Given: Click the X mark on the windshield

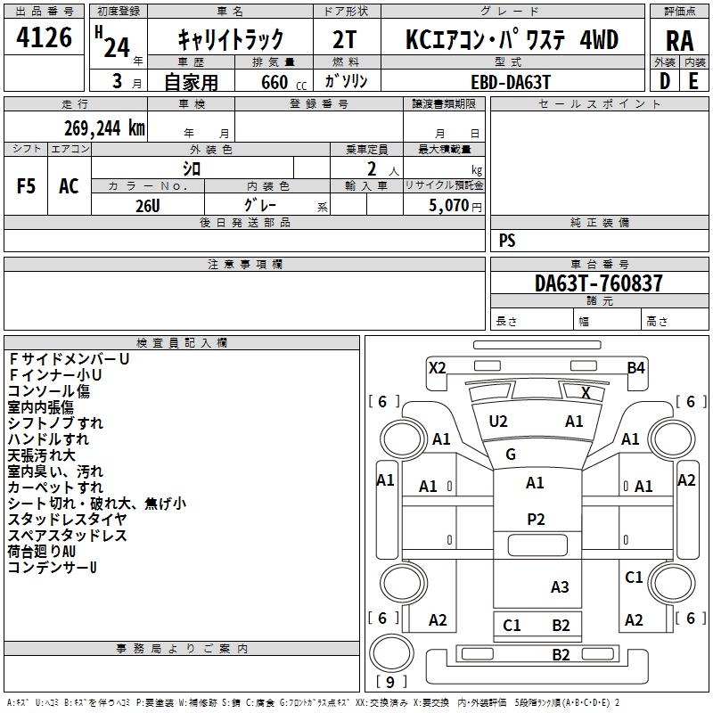Looking at the screenshot, I should (586, 392).
